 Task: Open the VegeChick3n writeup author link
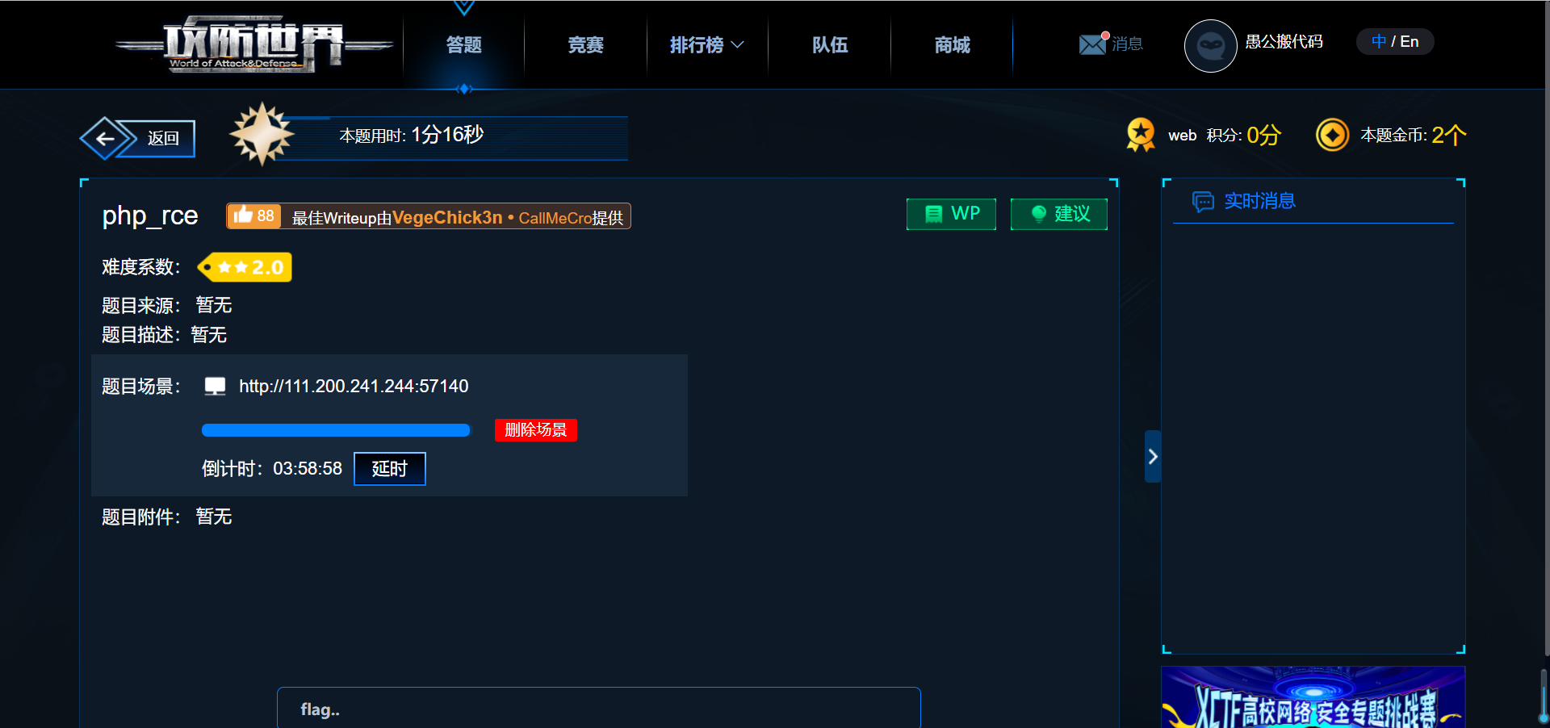coord(447,217)
